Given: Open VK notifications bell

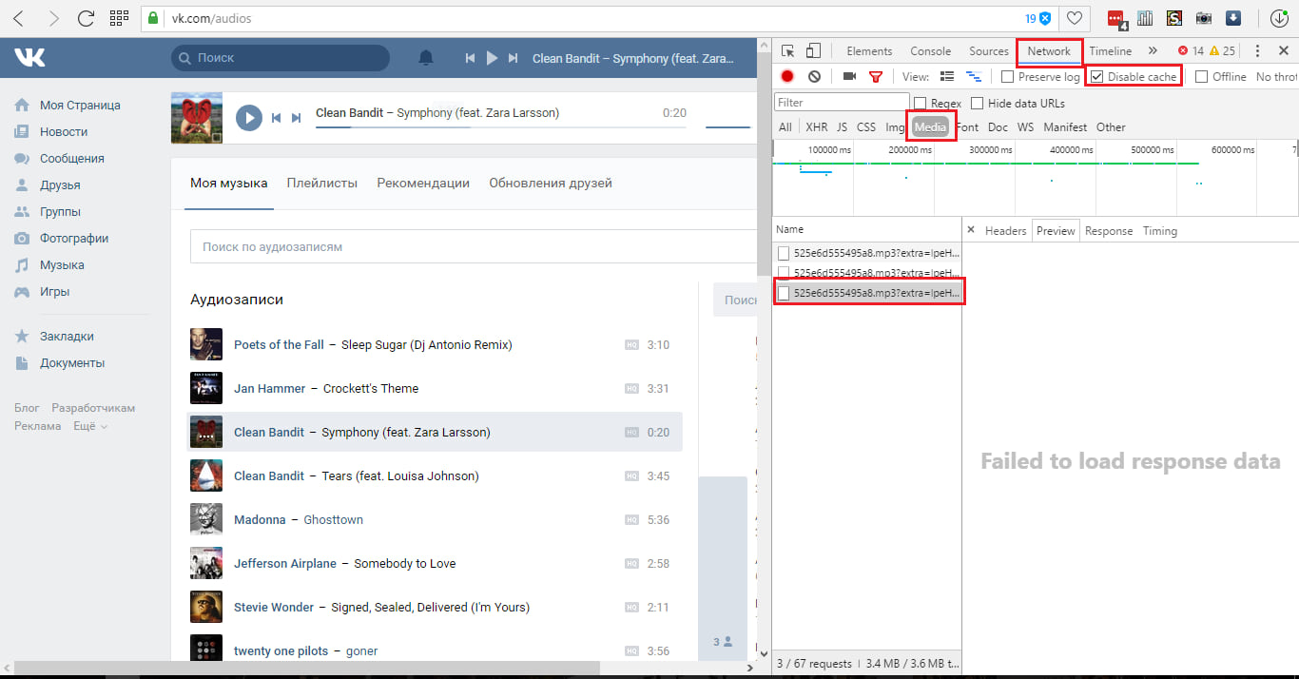Looking at the screenshot, I should click(426, 58).
